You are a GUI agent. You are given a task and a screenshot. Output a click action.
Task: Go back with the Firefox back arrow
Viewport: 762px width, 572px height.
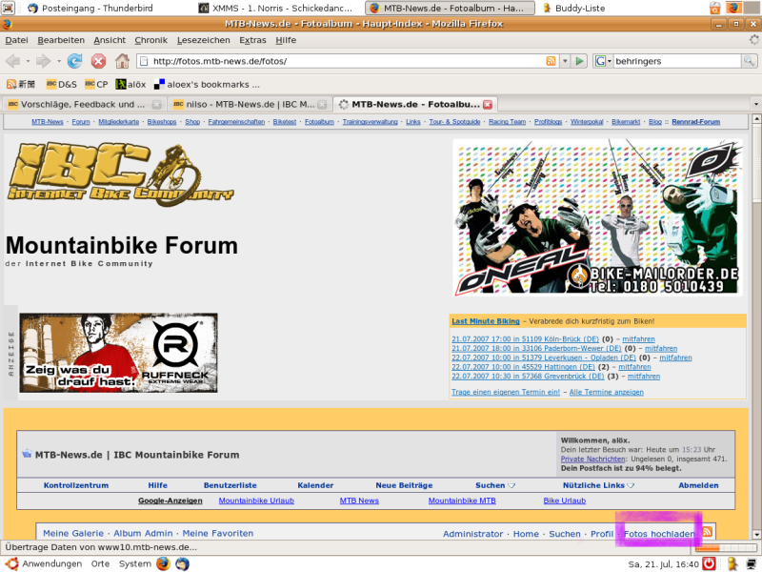(x=13, y=61)
